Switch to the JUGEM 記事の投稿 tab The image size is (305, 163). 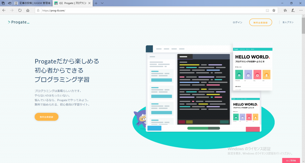coord(33,3)
